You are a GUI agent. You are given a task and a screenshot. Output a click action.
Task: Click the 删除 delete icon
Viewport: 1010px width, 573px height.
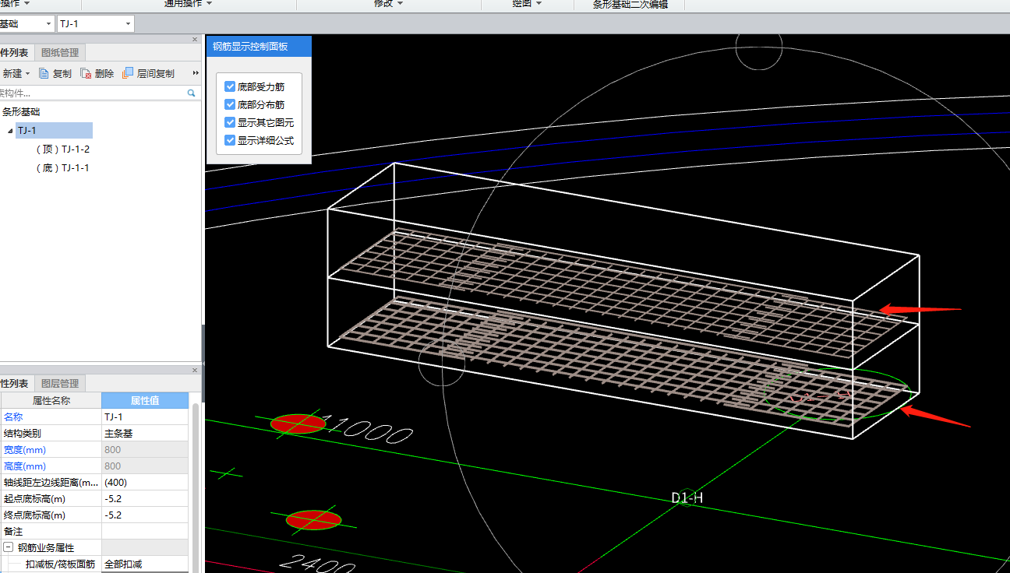pos(87,74)
